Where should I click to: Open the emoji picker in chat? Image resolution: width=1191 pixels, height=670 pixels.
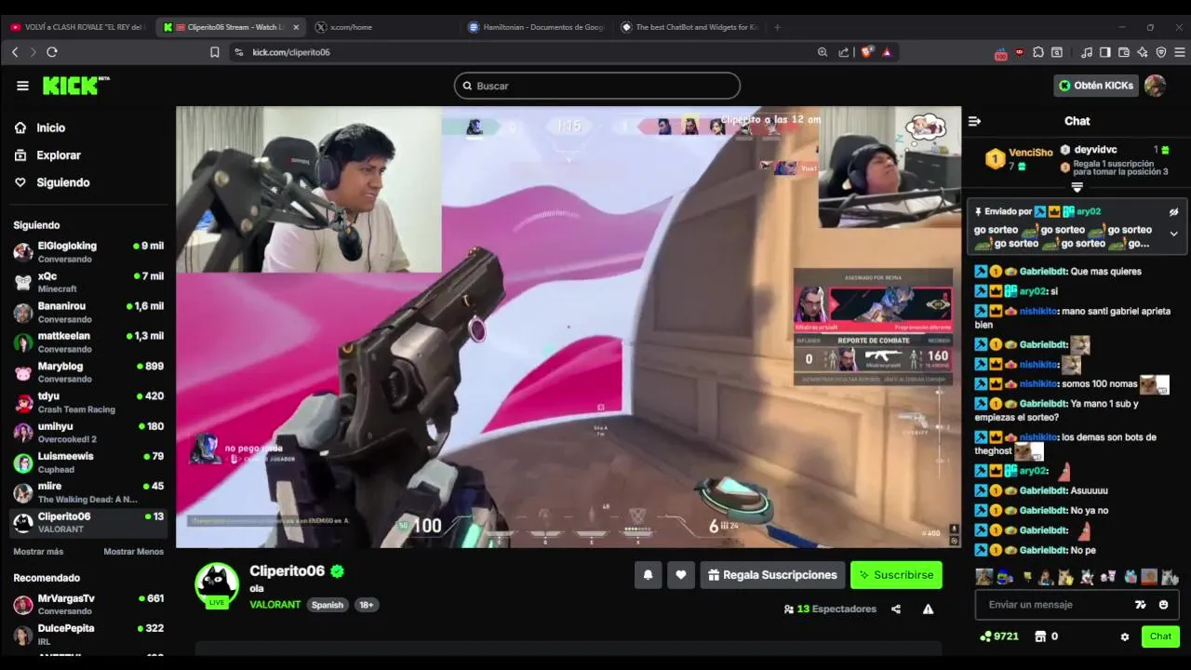click(1163, 605)
